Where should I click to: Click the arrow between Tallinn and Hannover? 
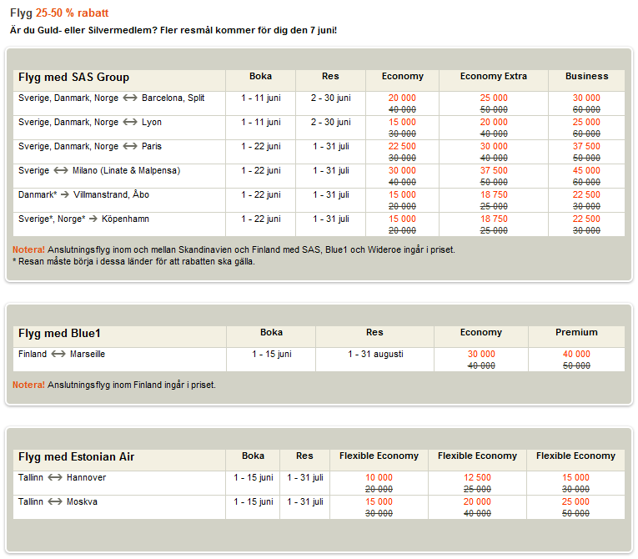pyautogui.click(x=55, y=478)
